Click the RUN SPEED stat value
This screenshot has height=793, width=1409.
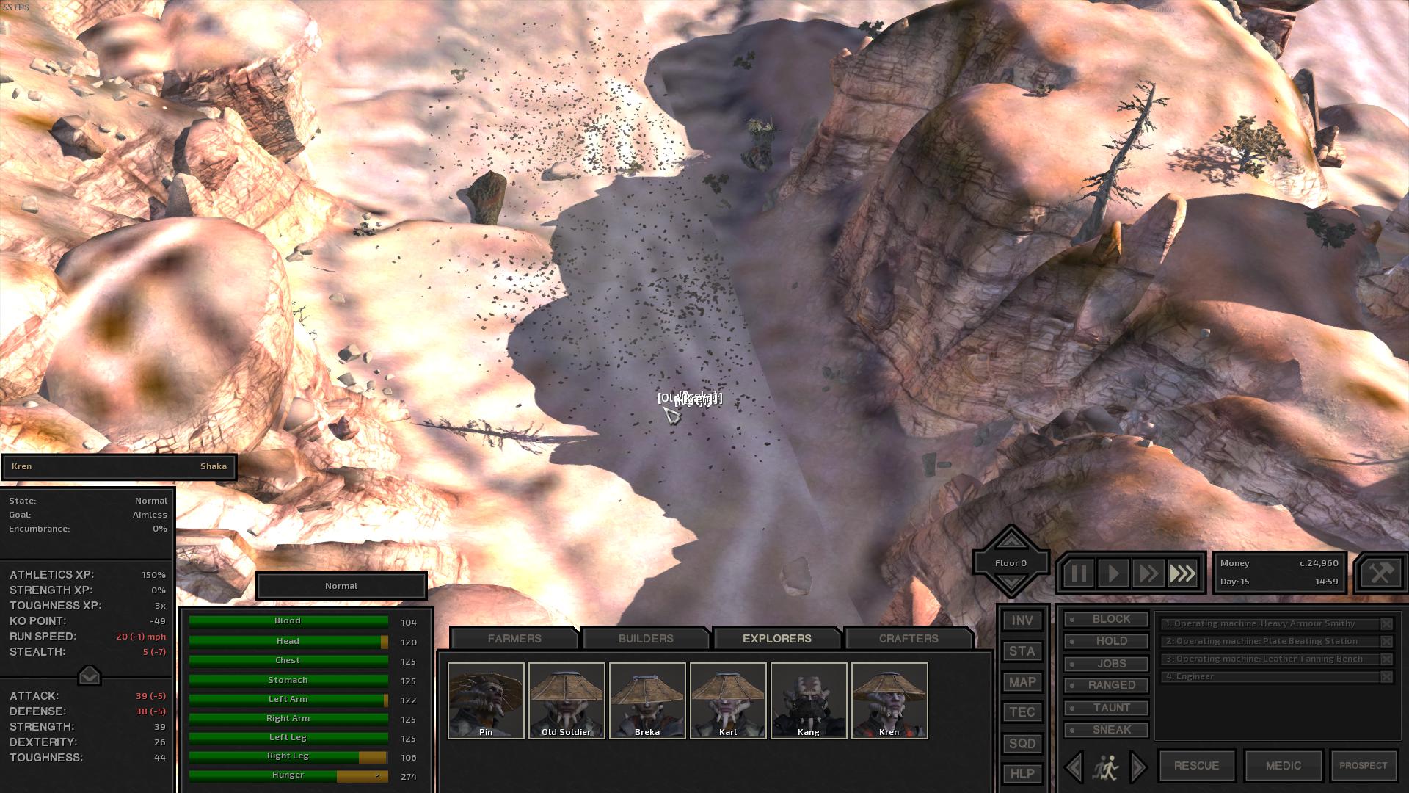141,637
